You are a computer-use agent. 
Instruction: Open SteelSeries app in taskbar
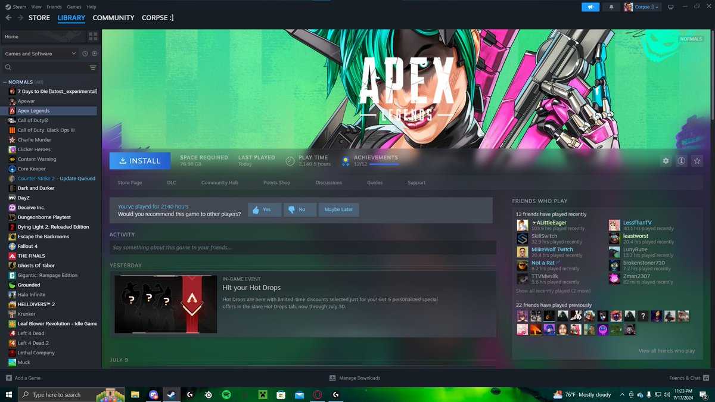click(208, 394)
